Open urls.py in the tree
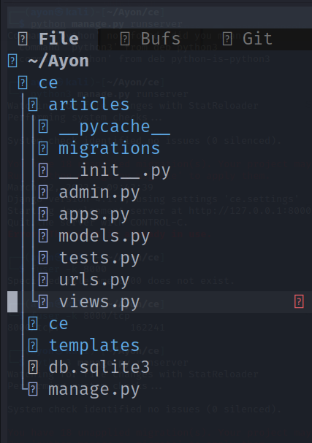This screenshot has height=443, width=312. click(94, 280)
